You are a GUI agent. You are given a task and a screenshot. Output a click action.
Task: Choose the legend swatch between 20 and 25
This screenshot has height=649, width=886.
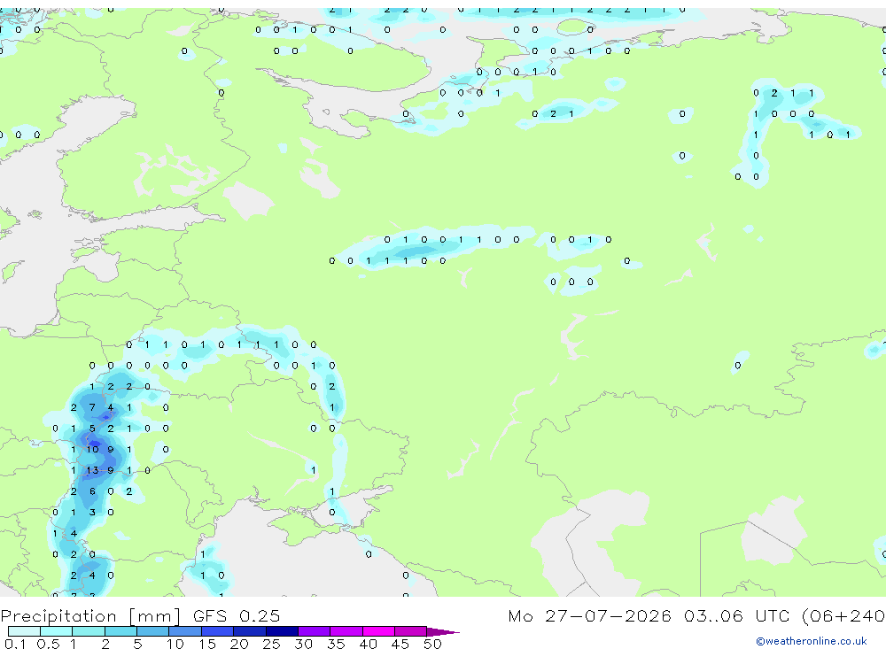[250, 631]
